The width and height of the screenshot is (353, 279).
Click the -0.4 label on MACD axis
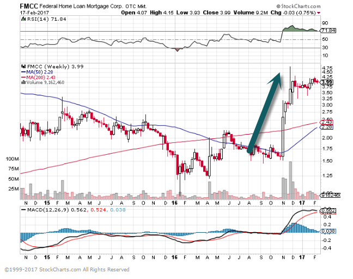326,248
